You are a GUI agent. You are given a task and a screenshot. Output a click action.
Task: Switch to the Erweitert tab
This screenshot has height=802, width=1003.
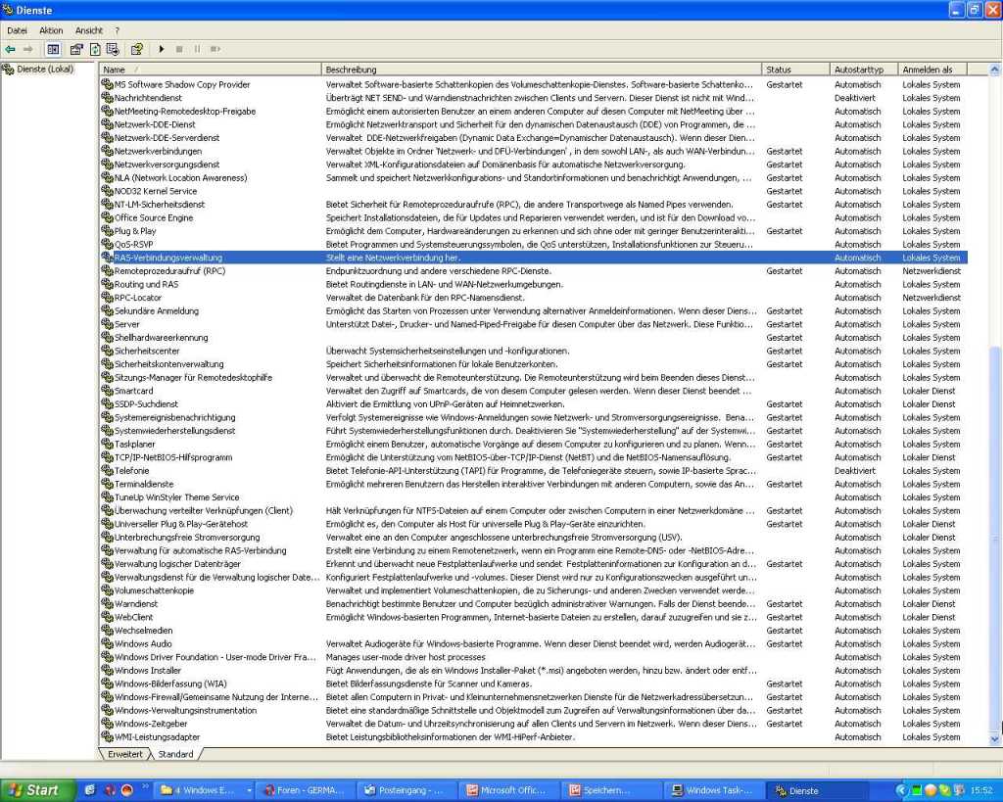[x=125, y=754]
